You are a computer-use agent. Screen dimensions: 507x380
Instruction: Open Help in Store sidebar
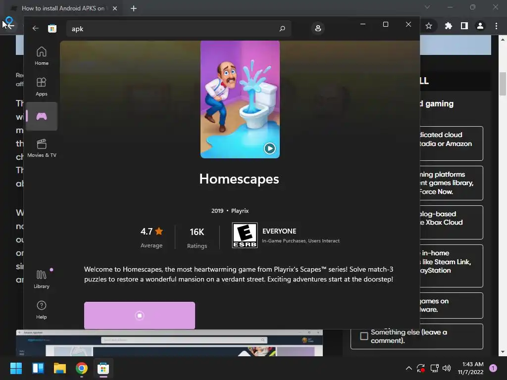[x=42, y=310]
